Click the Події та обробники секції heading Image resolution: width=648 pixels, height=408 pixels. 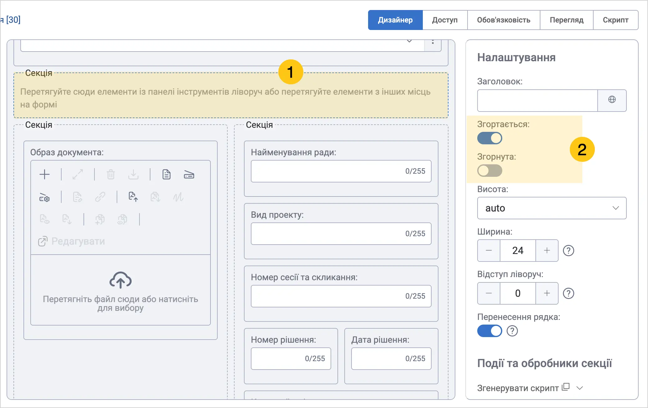(x=544, y=363)
